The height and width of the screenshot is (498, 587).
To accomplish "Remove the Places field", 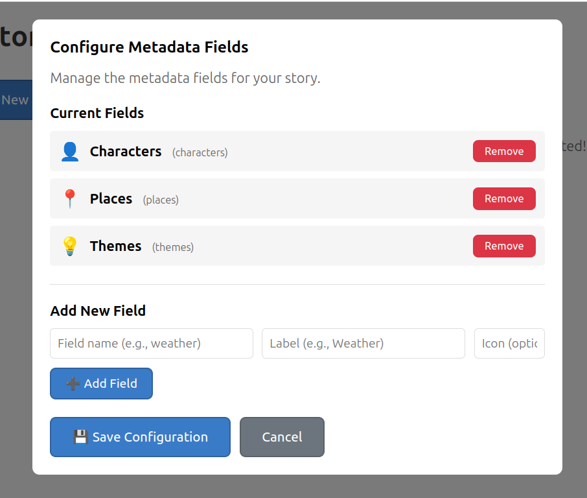I will (504, 198).
